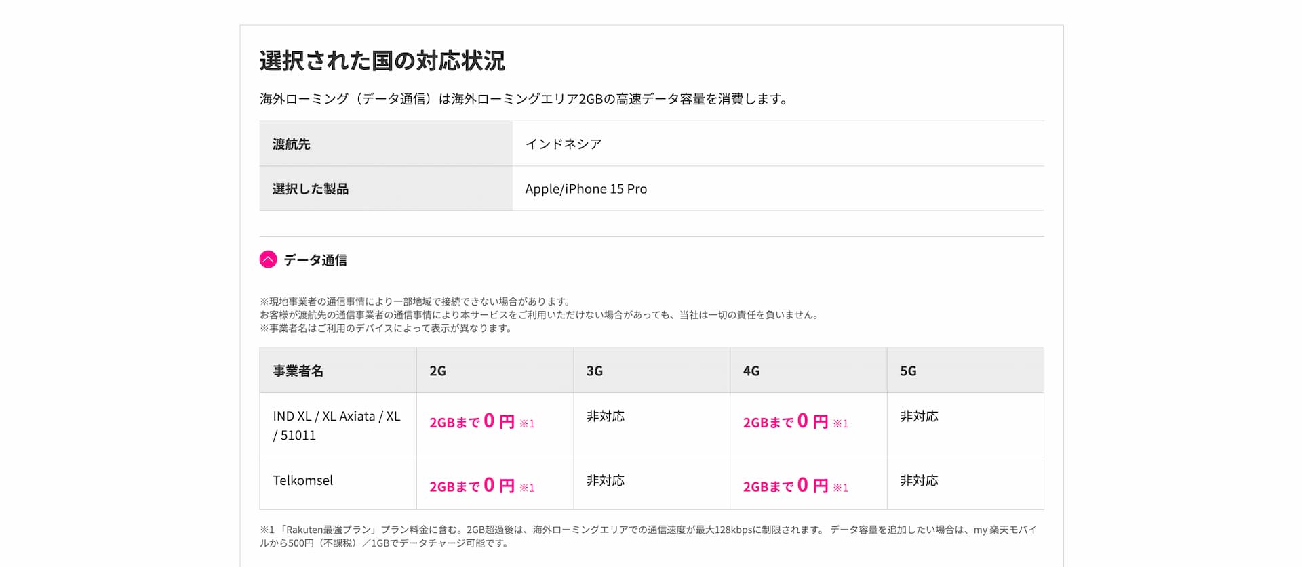Click the 選択した製品 label cell
The height and width of the screenshot is (567, 1302).
click(386, 188)
